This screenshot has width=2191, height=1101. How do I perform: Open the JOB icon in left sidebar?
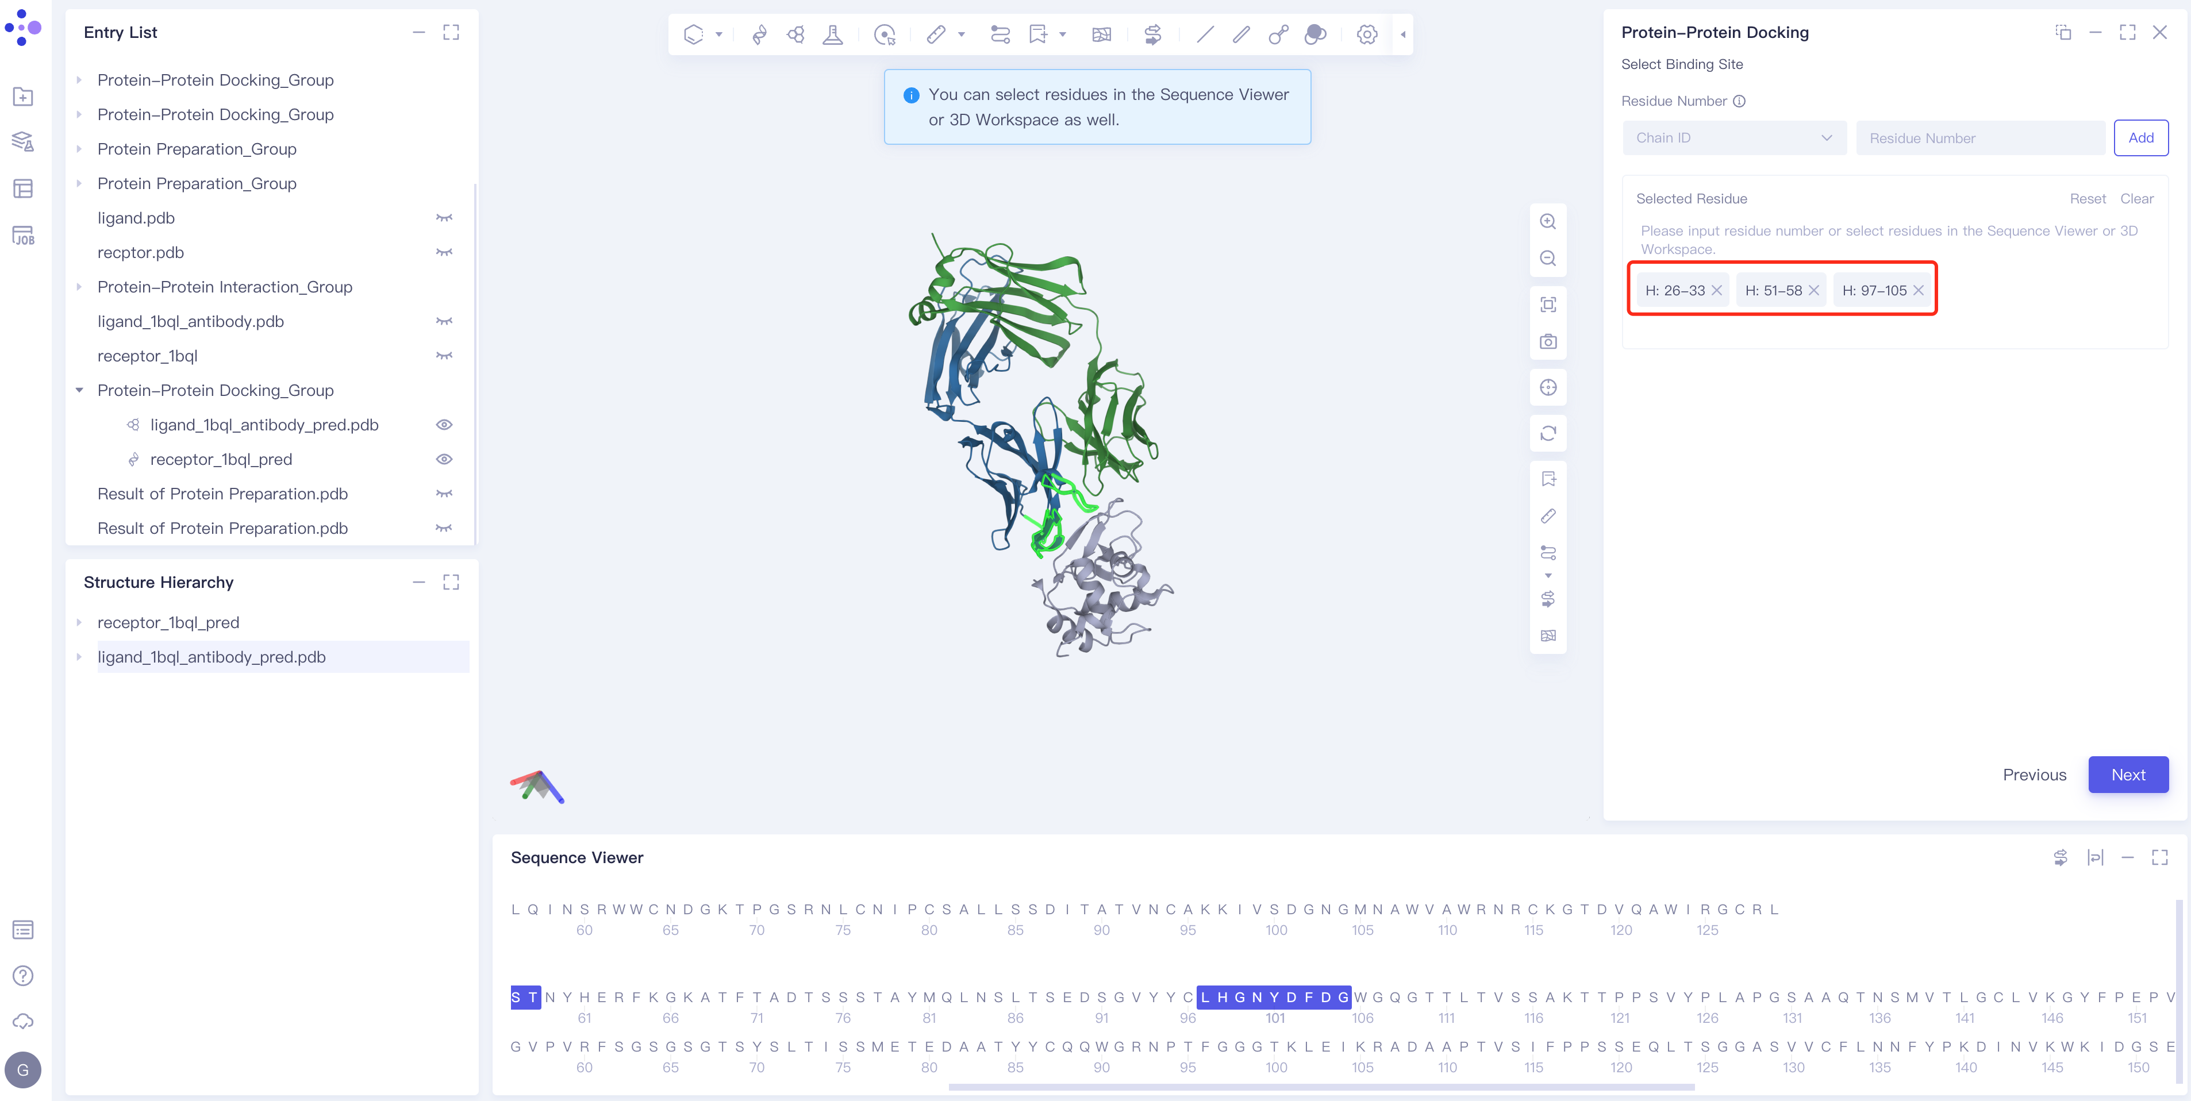click(23, 236)
